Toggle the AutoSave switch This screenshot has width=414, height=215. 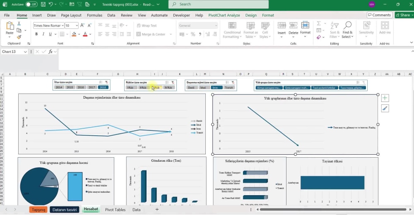31,5
